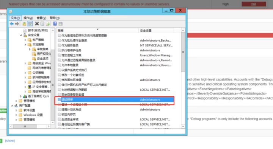The height and width of the screenshot is (149, 273).
Task: Sort by the 策略 column header
Action: [97, 31]
